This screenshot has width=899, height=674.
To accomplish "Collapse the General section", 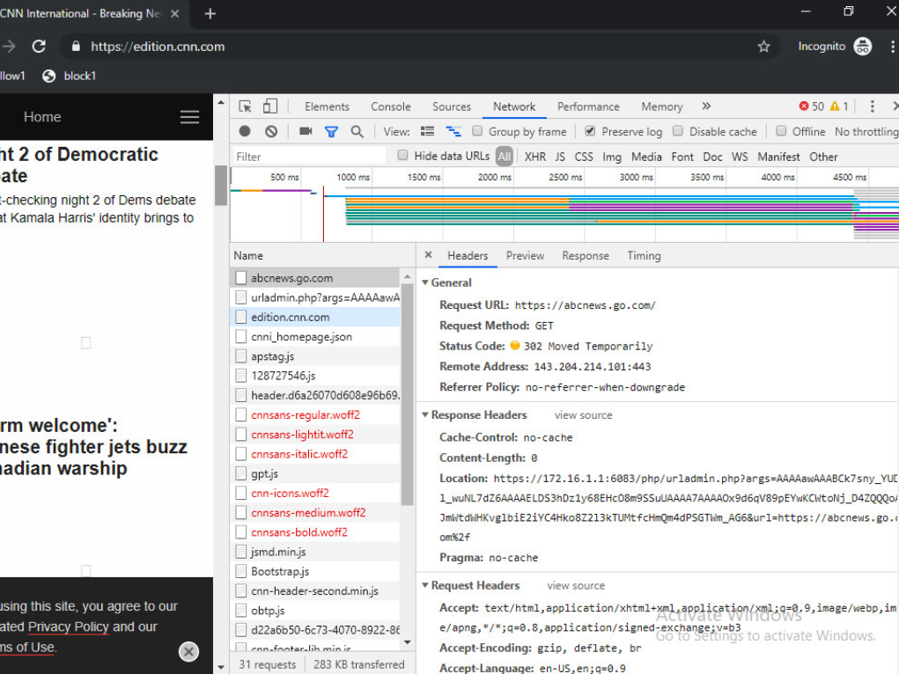I will pos(451,282).
